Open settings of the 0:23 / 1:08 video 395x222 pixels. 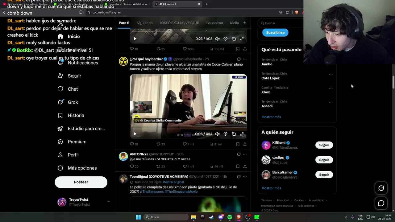pos(225,39)
